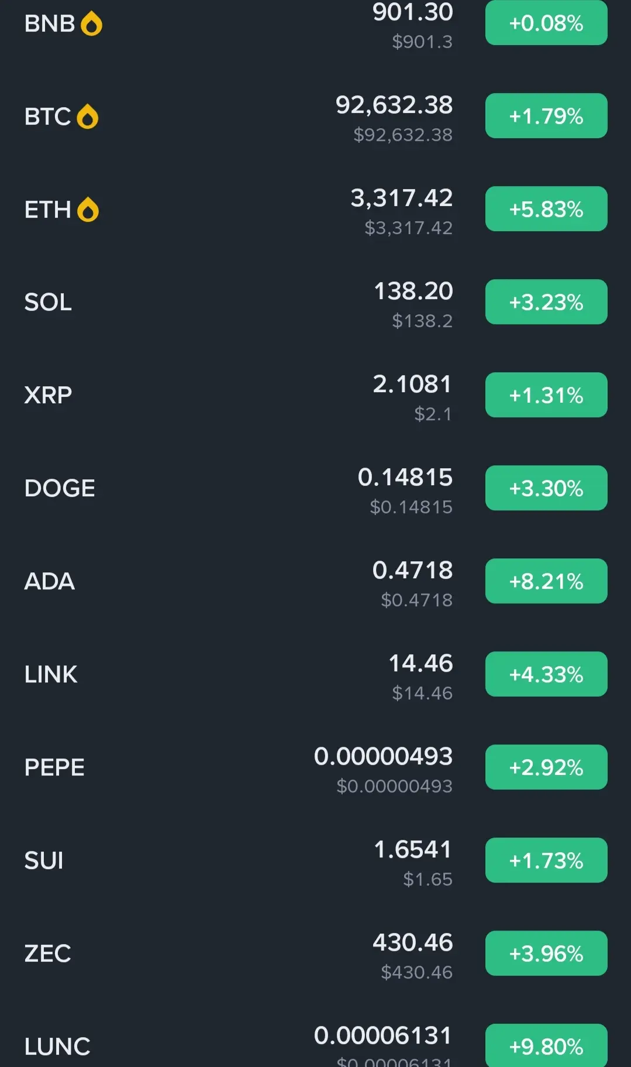Tap the SOL +3.23% green badge
This screenshot has width=631, height=1067.
[546, 302]
